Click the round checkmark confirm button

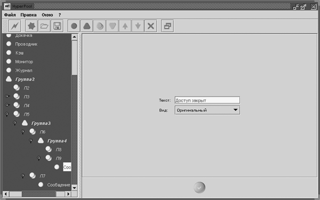pyautogui.click(x=199, y=187)
